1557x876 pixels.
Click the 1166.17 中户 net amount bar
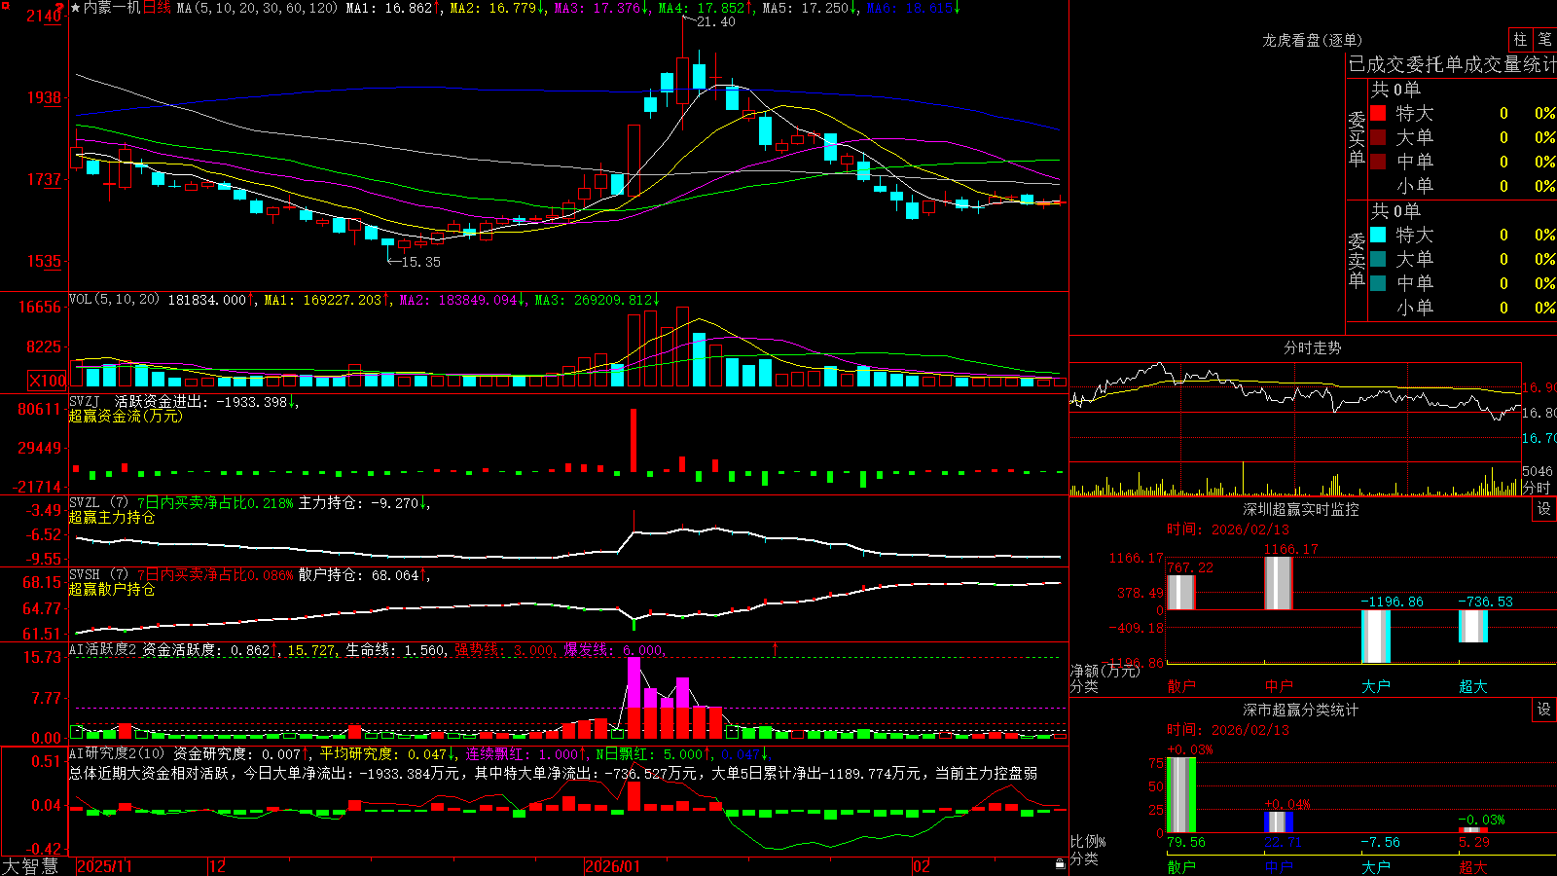coord(1279,583)
